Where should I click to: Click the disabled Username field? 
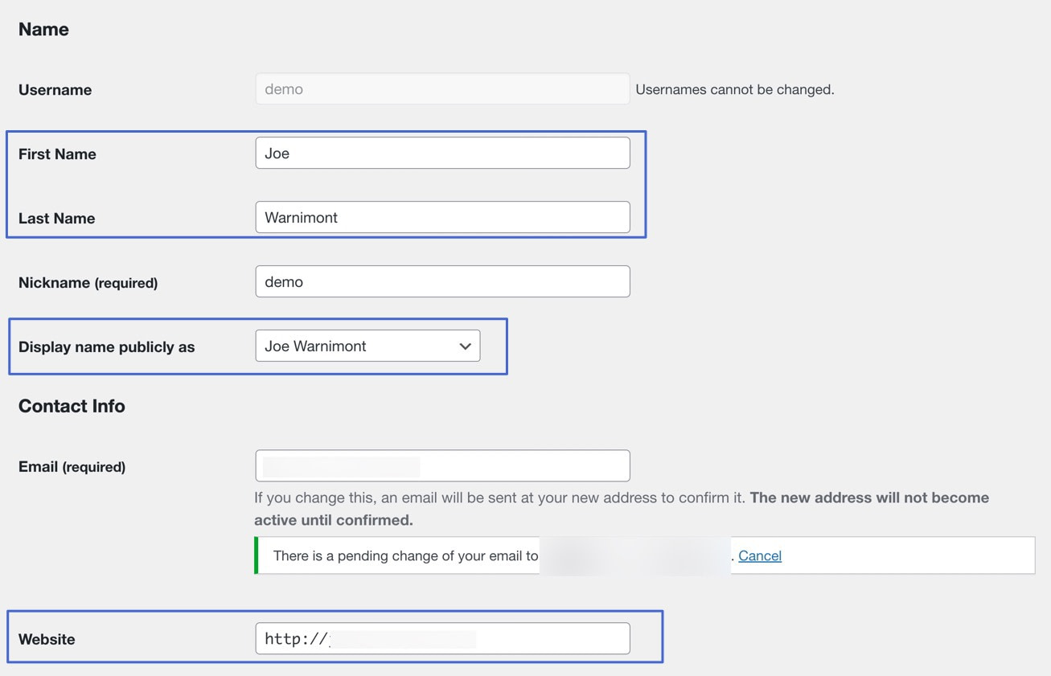tap(442, 88)
